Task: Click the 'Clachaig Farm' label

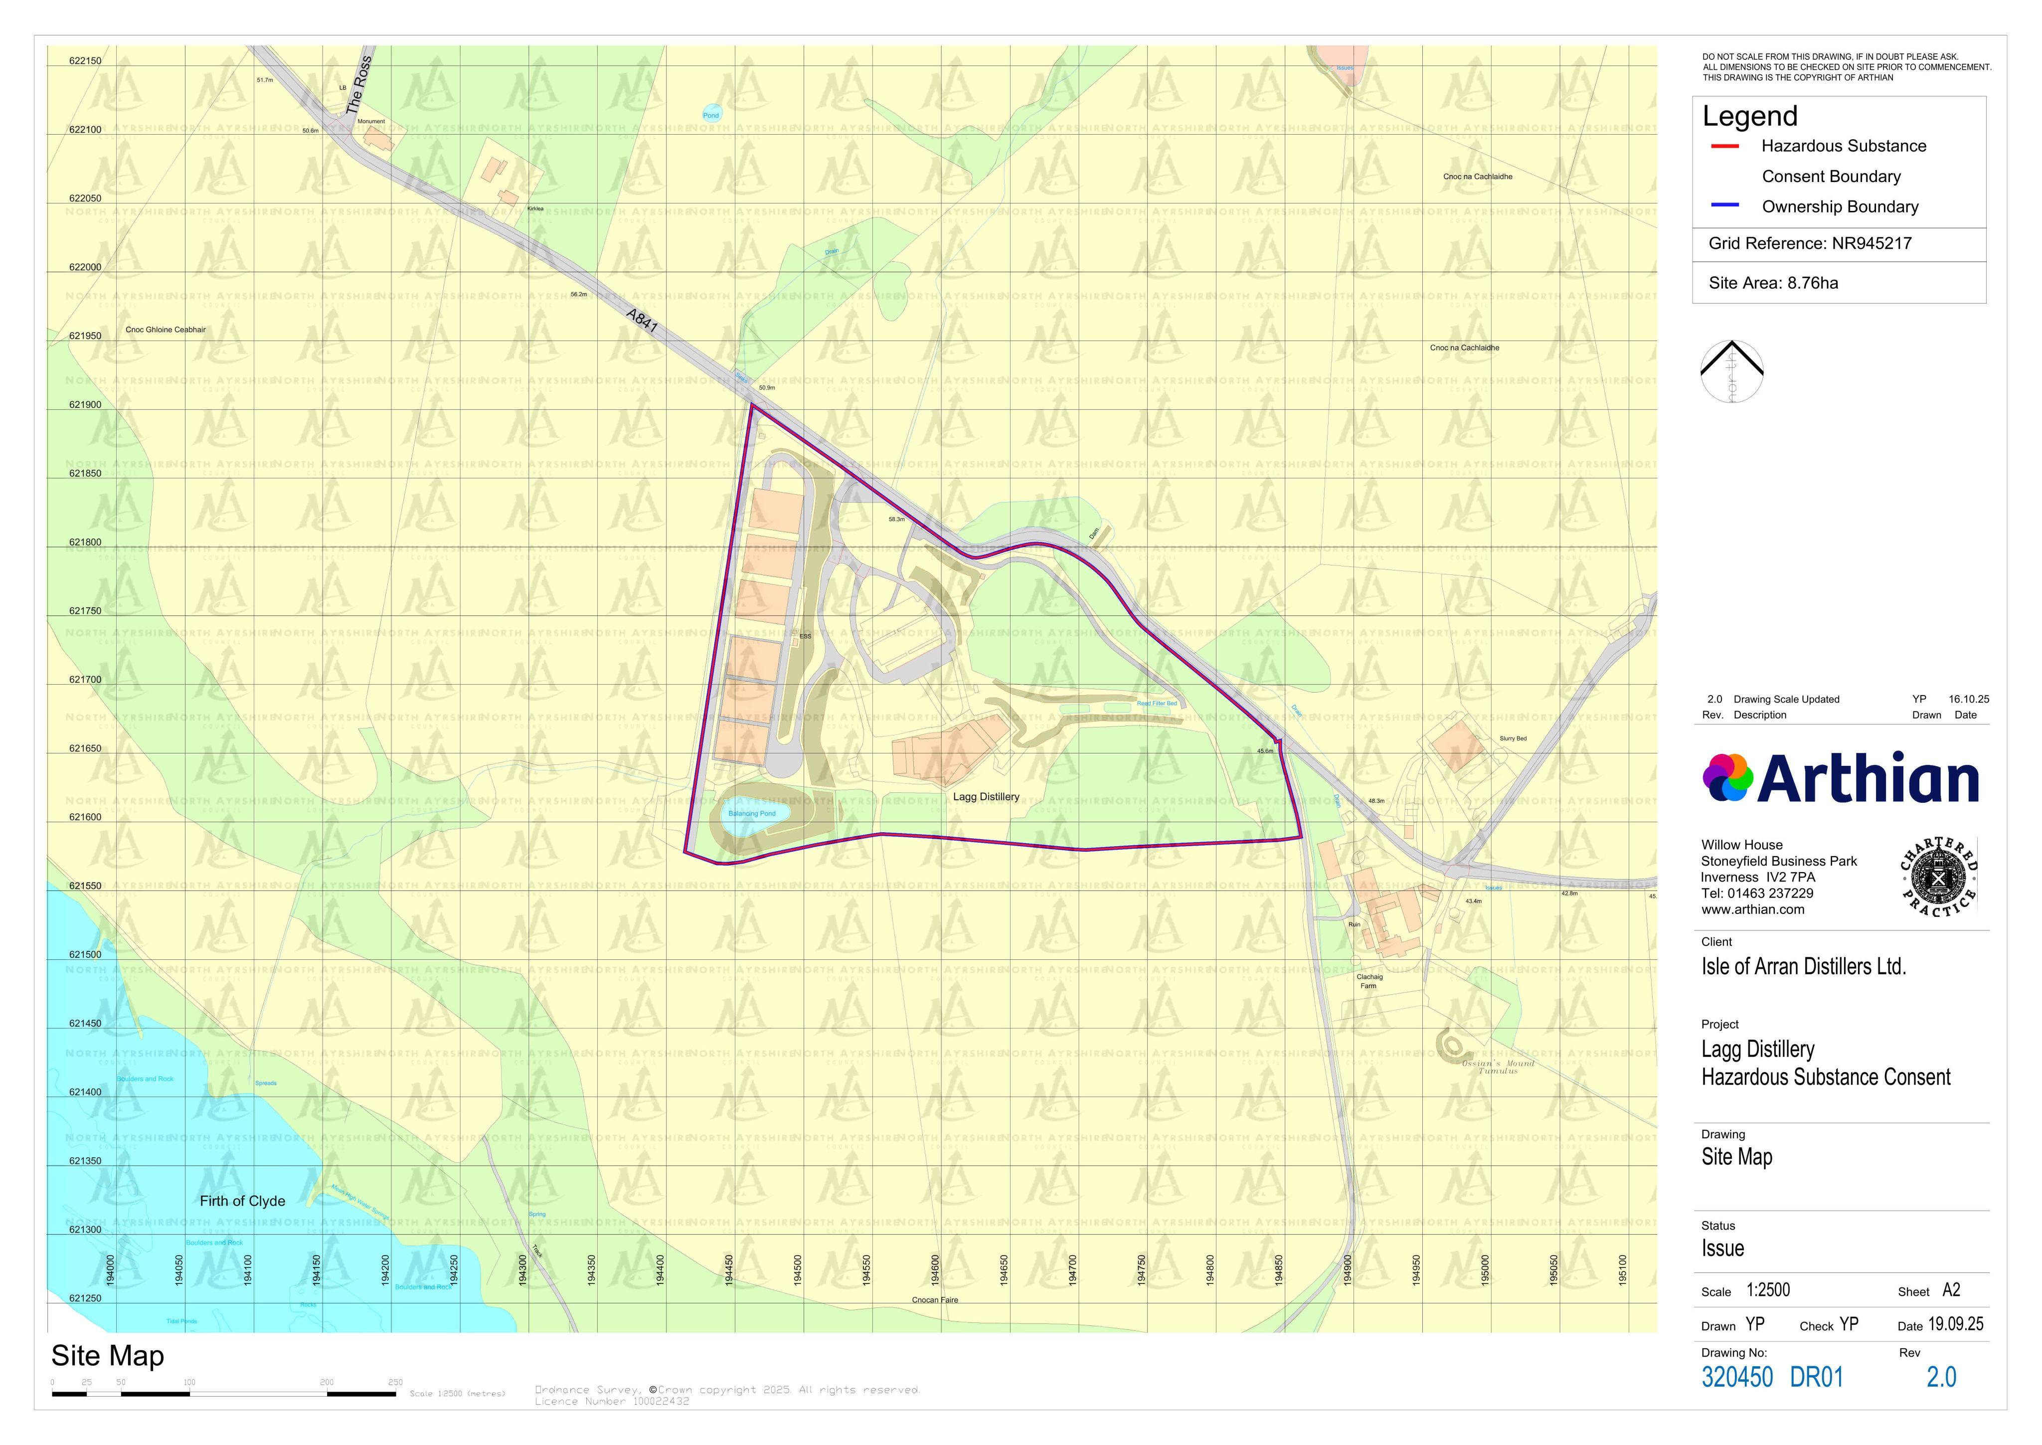Action: 1369,981
